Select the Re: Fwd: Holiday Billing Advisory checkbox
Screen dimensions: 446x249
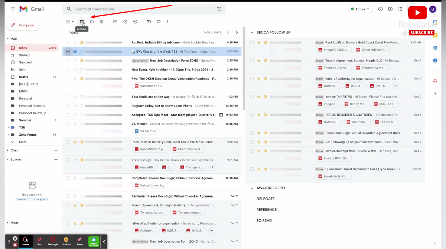(x=68, y=42)
